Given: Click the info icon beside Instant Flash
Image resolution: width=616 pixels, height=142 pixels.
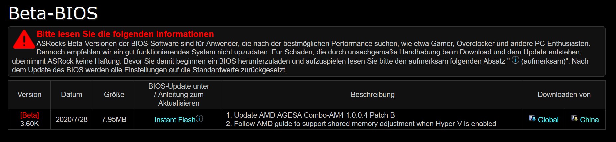Looking at the screenshot, I should tap(199, 119).
